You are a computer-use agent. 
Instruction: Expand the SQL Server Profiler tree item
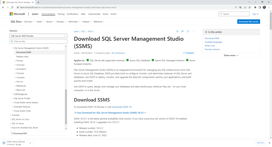tap(13, 98)
